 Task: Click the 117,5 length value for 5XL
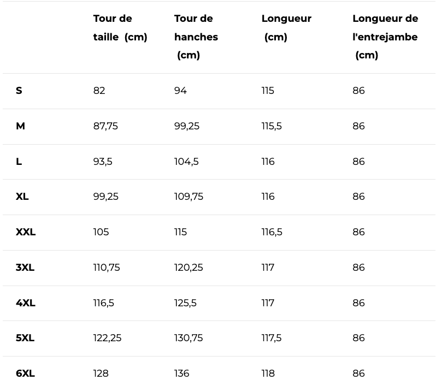coord(272,338)
